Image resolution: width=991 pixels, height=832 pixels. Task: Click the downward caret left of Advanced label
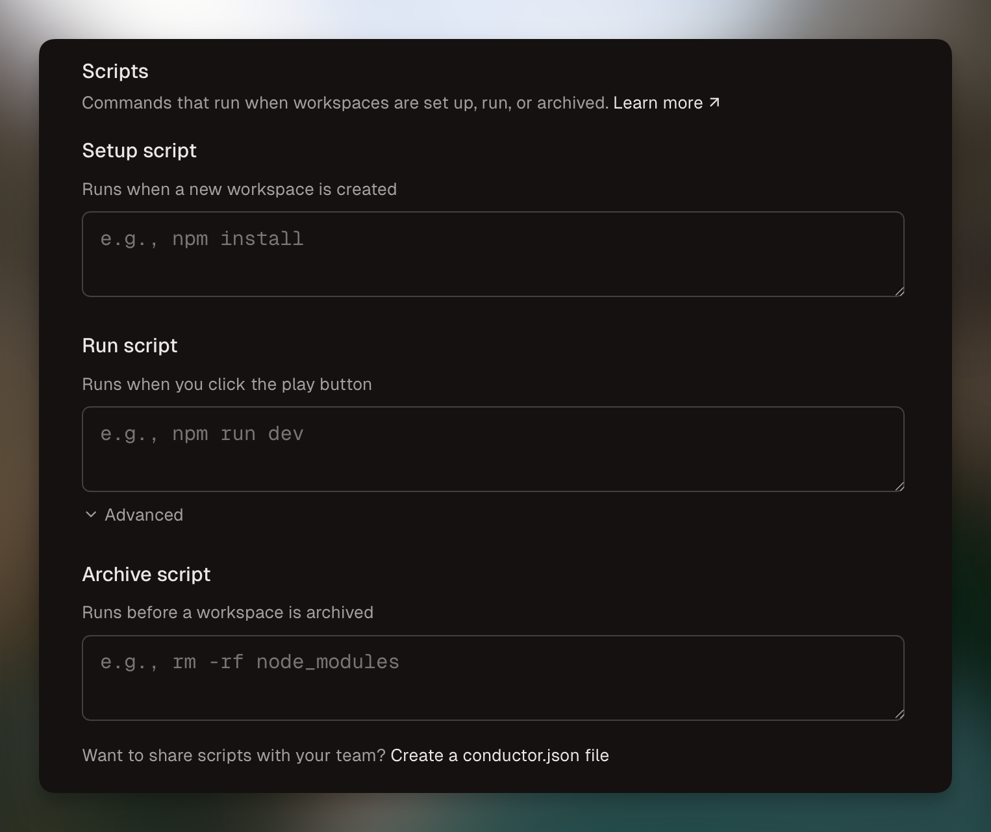tap(91, 514)
